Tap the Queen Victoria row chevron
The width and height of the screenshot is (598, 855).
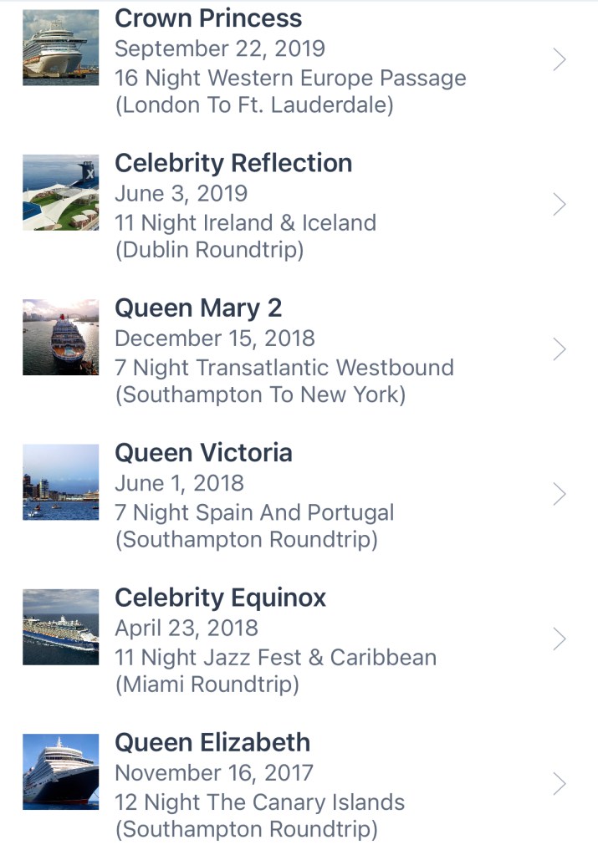click(560, 494)
